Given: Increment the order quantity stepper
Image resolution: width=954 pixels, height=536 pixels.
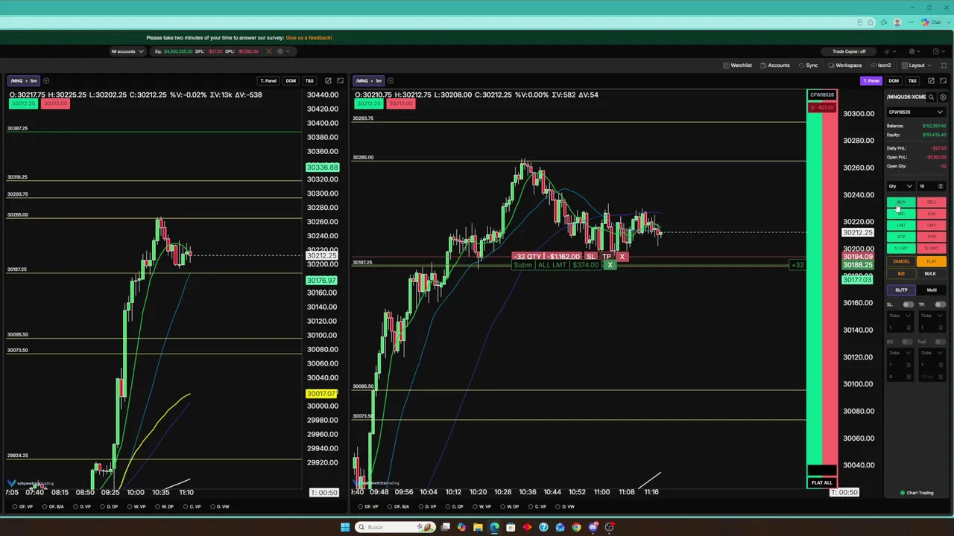Looking at the screenshot, I should pyautogui.click(x=941, y=185).
